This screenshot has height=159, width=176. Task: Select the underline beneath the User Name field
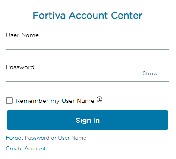[x=88, y=50]
